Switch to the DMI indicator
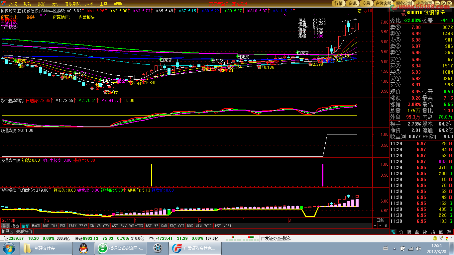This screenshot has width=454, height=255. point(46,226)
